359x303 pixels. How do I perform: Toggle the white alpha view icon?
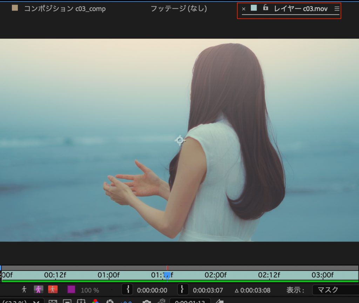click(x=24, y=290)
